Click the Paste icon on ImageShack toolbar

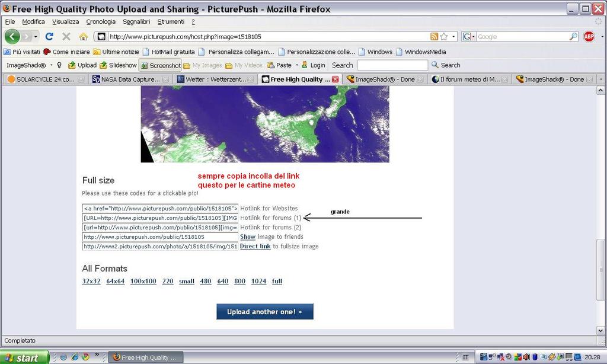tap(270, 65)
